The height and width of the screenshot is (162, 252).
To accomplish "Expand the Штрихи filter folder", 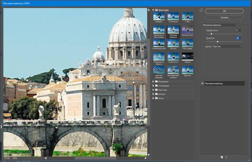I will 153,94.
